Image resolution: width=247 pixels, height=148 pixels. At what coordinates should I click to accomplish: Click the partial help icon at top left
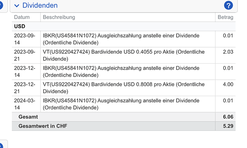click(1, 5)
